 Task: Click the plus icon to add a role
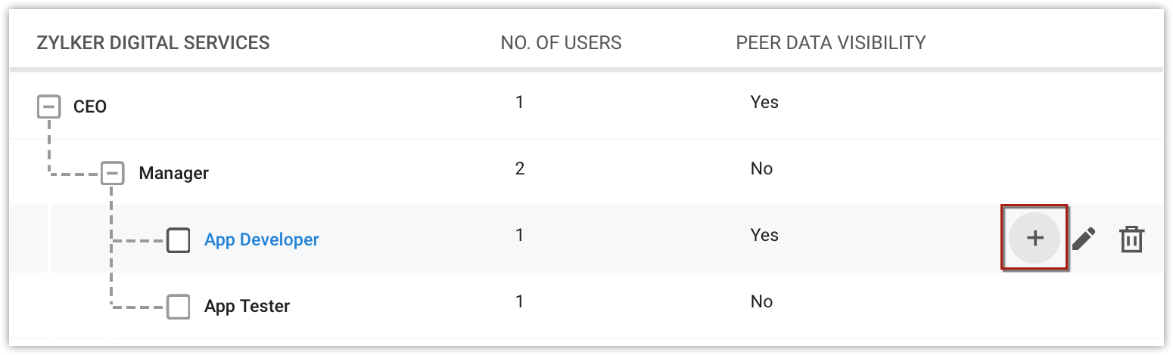tap(1035, 238)
